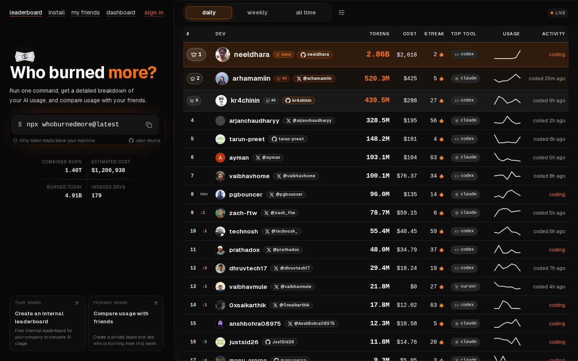Click the 179 indexed devs value
The height and width of the screenshot is (361, 578).
96,196
